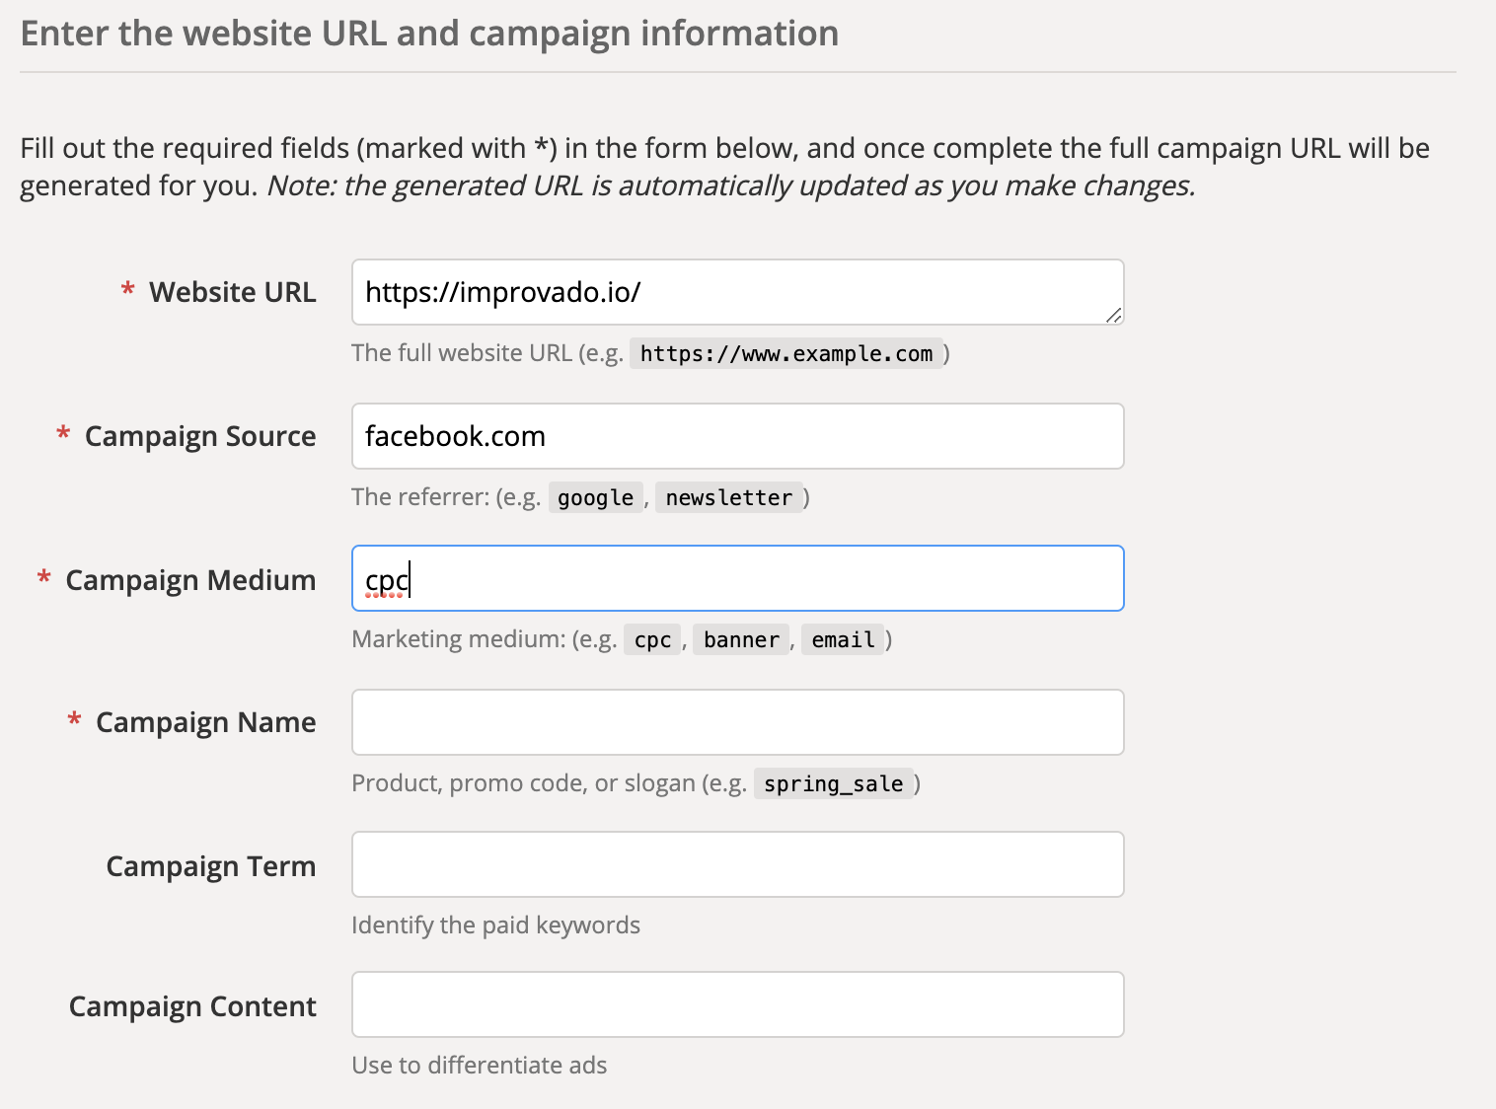Click the Campaign Source label
1496x1109 pixels.
click(200, 436)
